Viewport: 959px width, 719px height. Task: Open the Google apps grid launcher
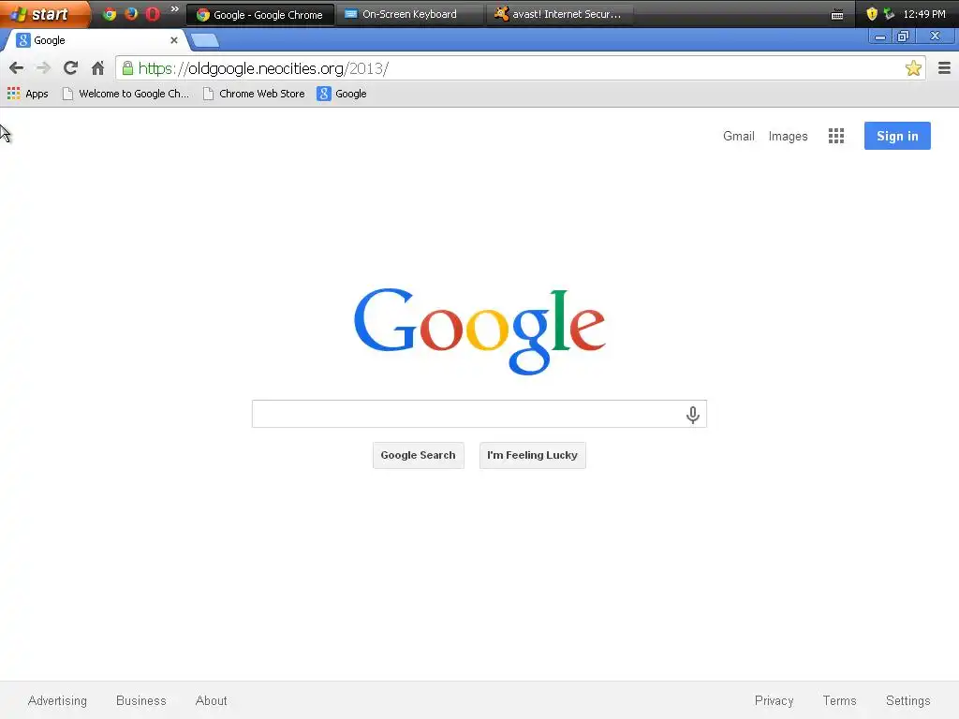(x=836, y=136)
